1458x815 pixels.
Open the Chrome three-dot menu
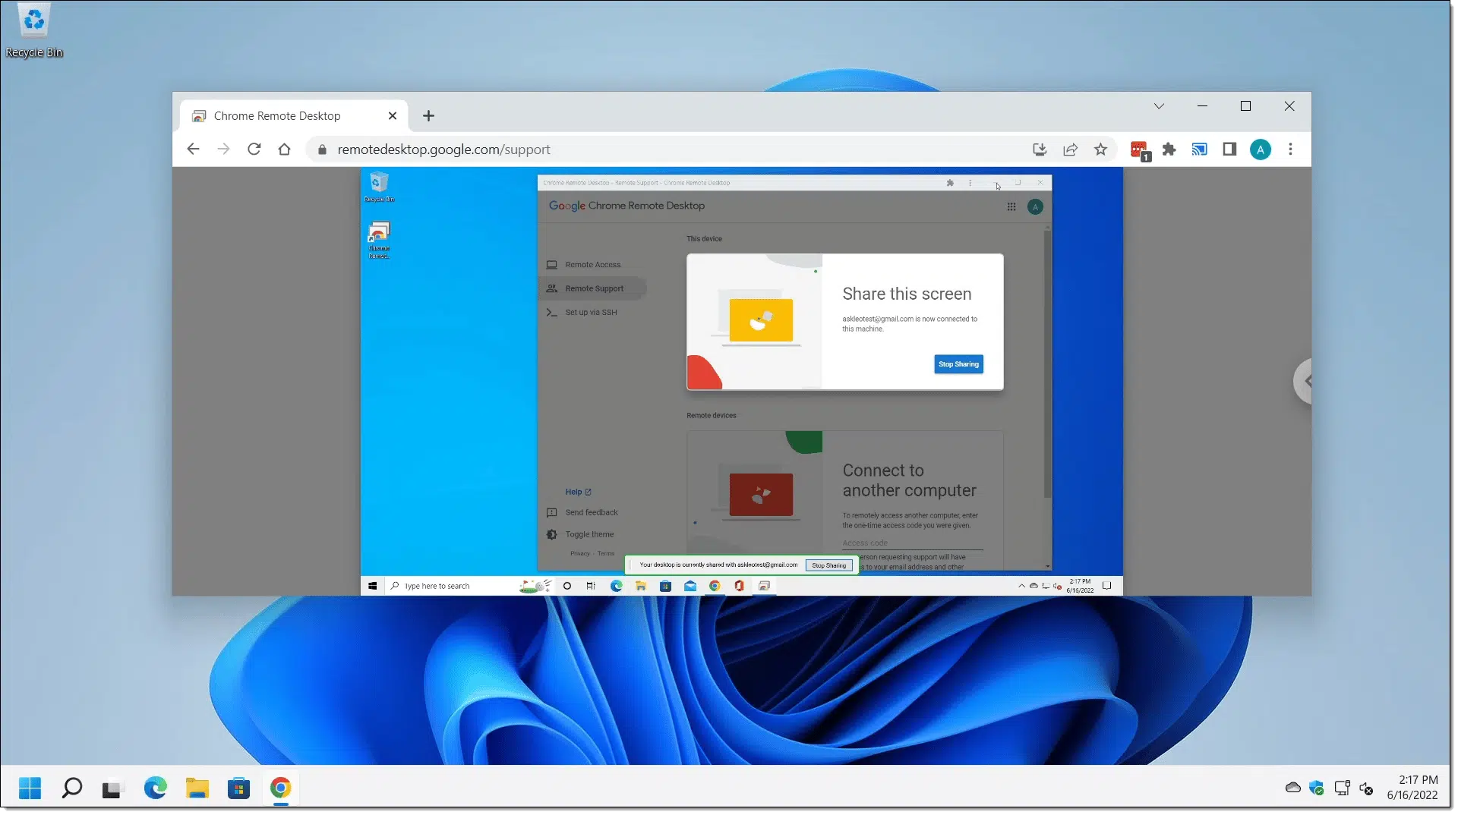1290,149
